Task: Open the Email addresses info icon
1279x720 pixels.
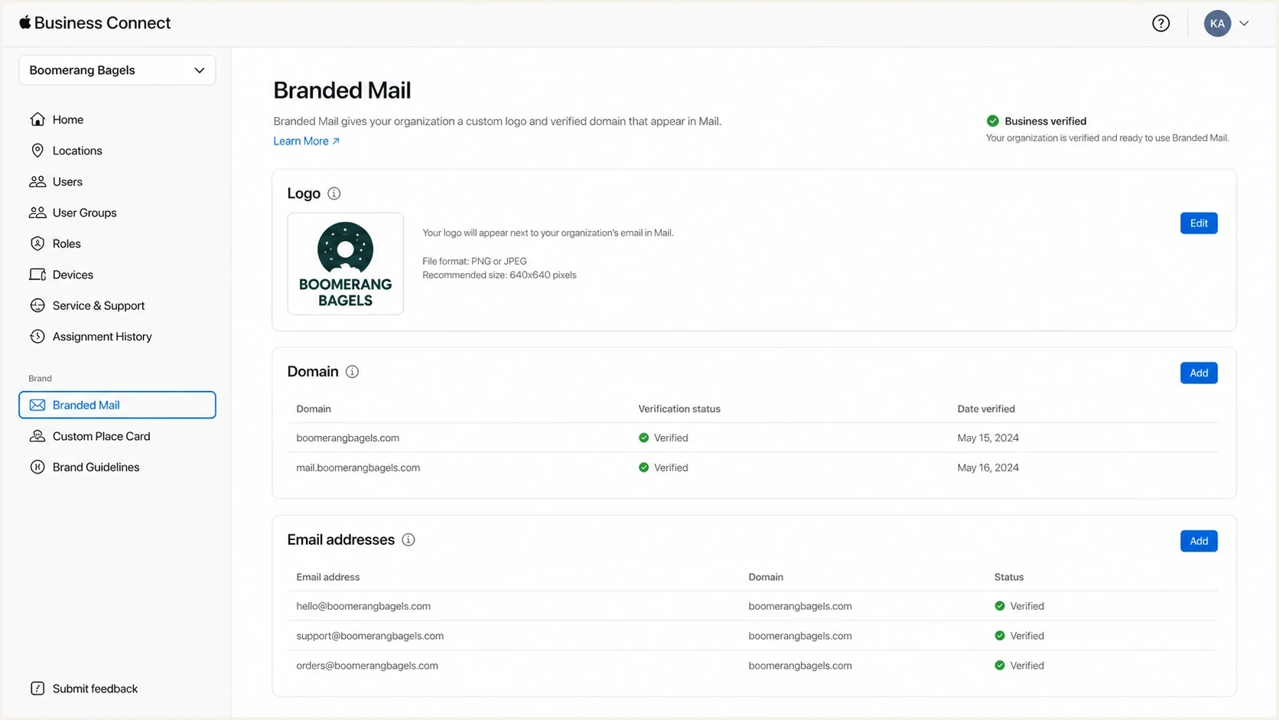Action: point(408,540)
